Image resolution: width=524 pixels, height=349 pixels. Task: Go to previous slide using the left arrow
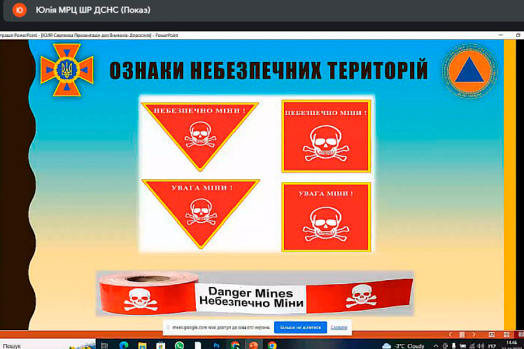[450, 334]
